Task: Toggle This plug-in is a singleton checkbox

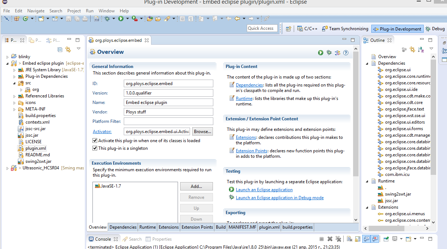Action: pos(95,148)
